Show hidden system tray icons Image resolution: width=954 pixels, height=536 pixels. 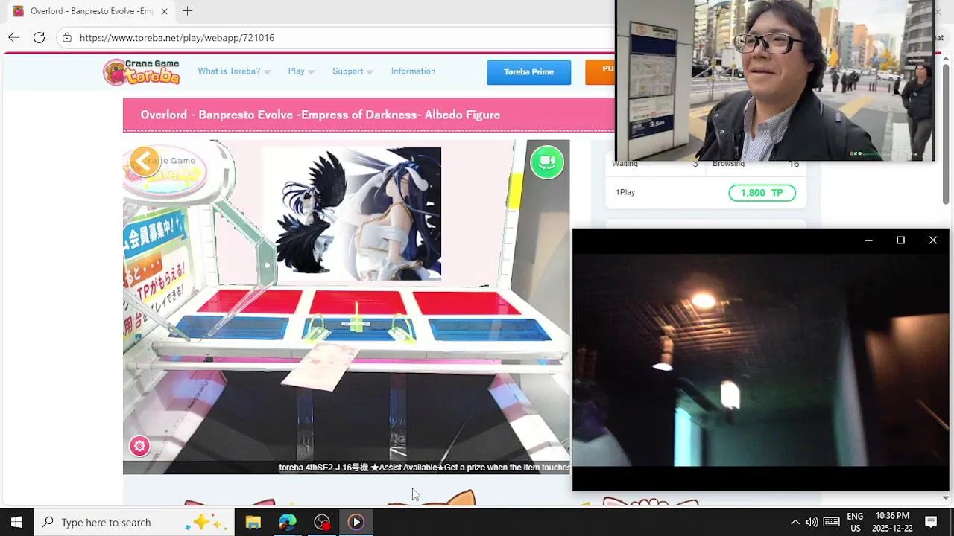[795, 522]
